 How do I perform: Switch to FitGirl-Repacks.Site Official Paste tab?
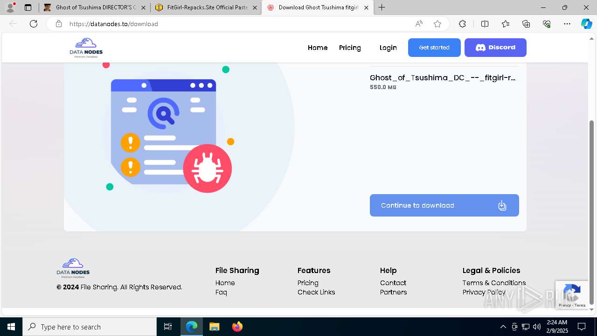click(x=206, y=7)
